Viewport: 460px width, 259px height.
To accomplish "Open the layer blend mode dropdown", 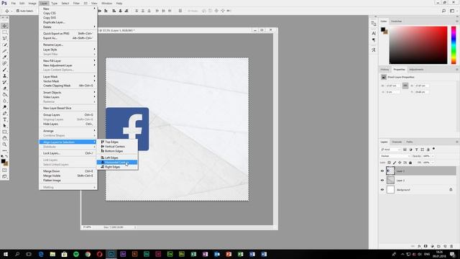I will [x=395, y=156].
